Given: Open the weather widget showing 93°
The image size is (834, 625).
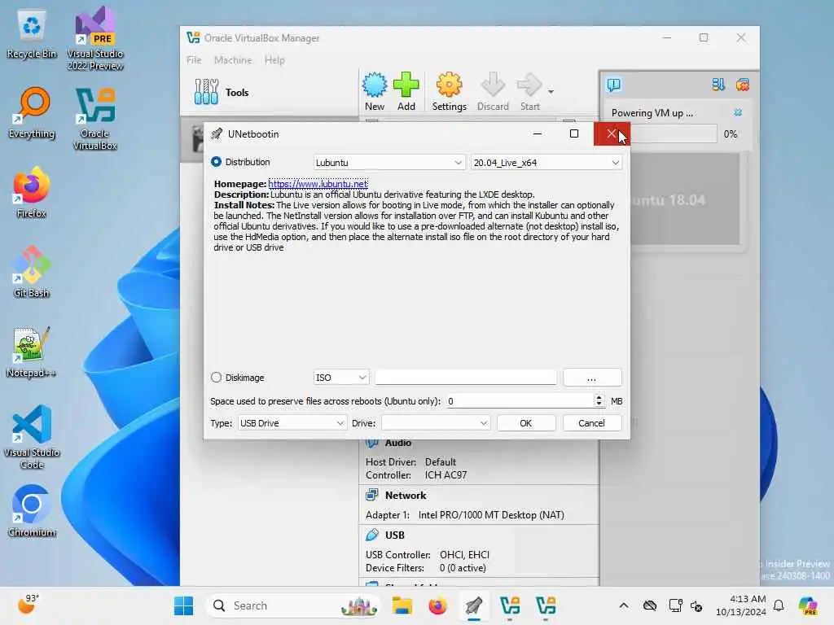Looking at the screenshot, I should pyautogui.click(x=29, y=605).
